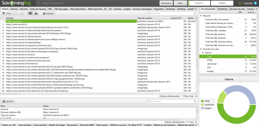Open lower search filter settings icon
The width and height of the screenshot is (259, 126).
pyautogui.click(x=195, y=101)
